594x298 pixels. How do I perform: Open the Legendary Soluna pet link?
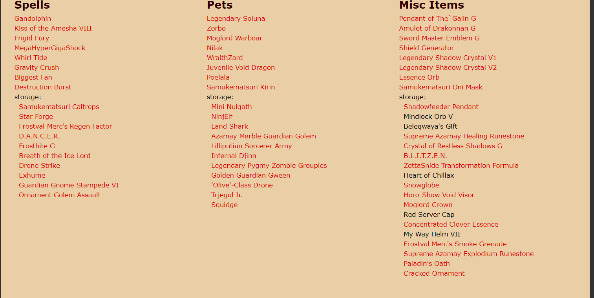click(236, 18)
